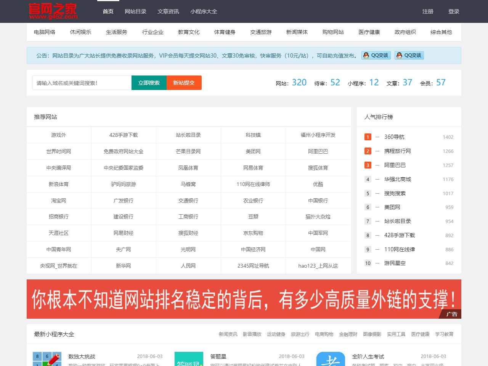The image size is (488, 366).
Task: Open the 小程序大全 nav tab
Action: tap(204, 11)
